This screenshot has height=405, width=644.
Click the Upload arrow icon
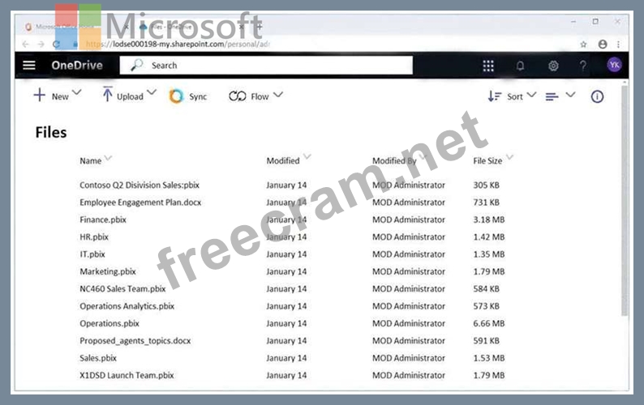107,94
